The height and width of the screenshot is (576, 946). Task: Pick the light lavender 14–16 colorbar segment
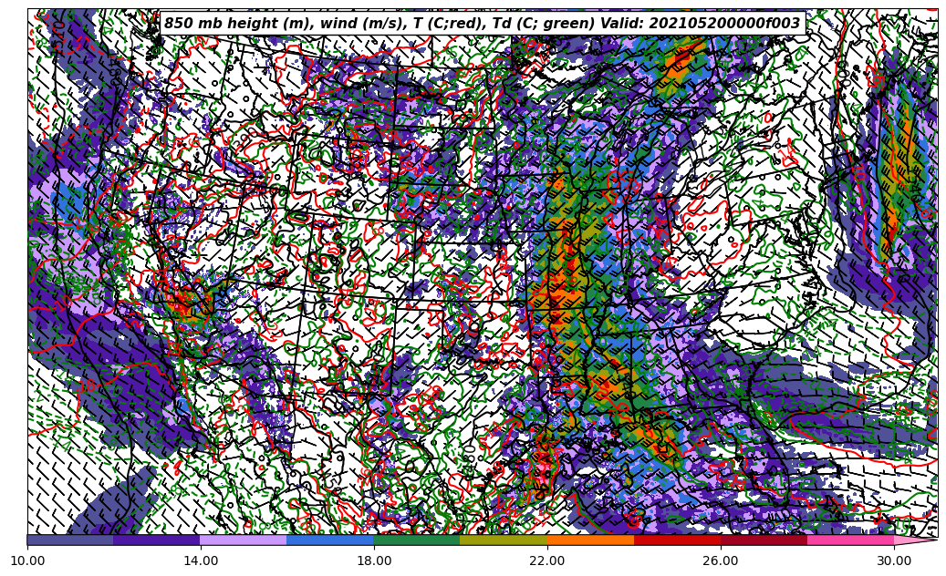(244, 540)
